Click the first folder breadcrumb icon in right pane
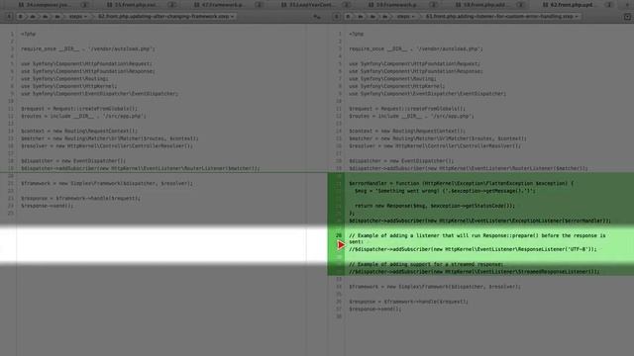This screenshot has width=634, height=356. (x=348, y=17)
